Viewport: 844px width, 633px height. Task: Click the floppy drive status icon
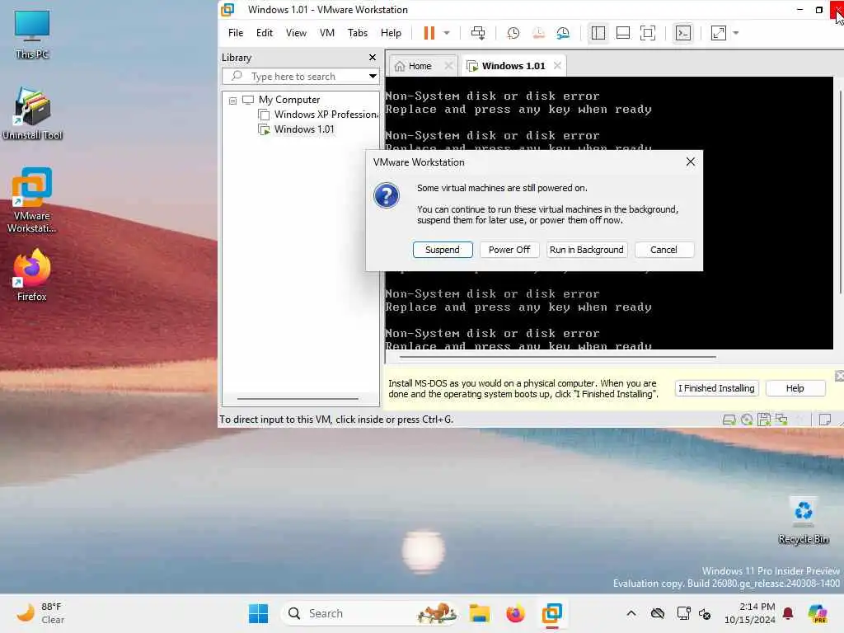(x=764, y=420)
